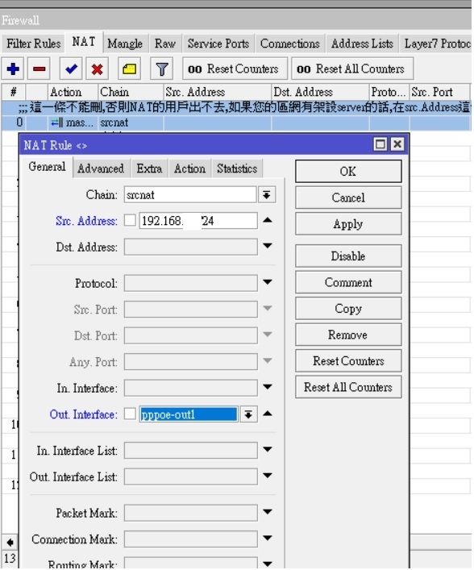This screenshot has height=570, width=474.
Task: Open the Address Lists tab
Action: pyautogui.click(x=362, y=44)
